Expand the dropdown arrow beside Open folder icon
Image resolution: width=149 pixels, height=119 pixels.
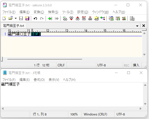coord(16,18)
